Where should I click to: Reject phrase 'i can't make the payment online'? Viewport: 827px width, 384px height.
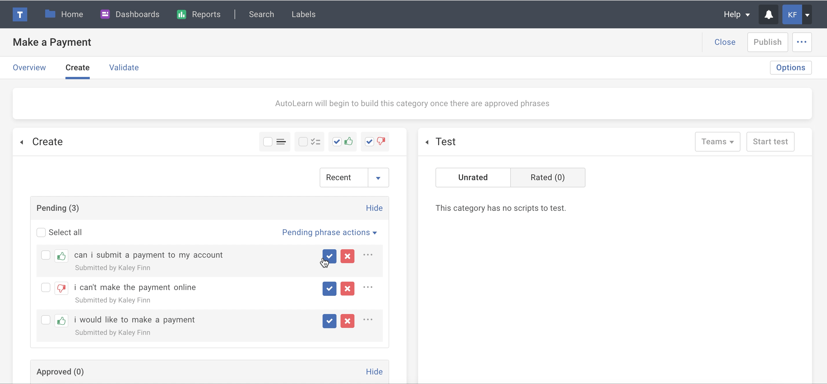347,289
